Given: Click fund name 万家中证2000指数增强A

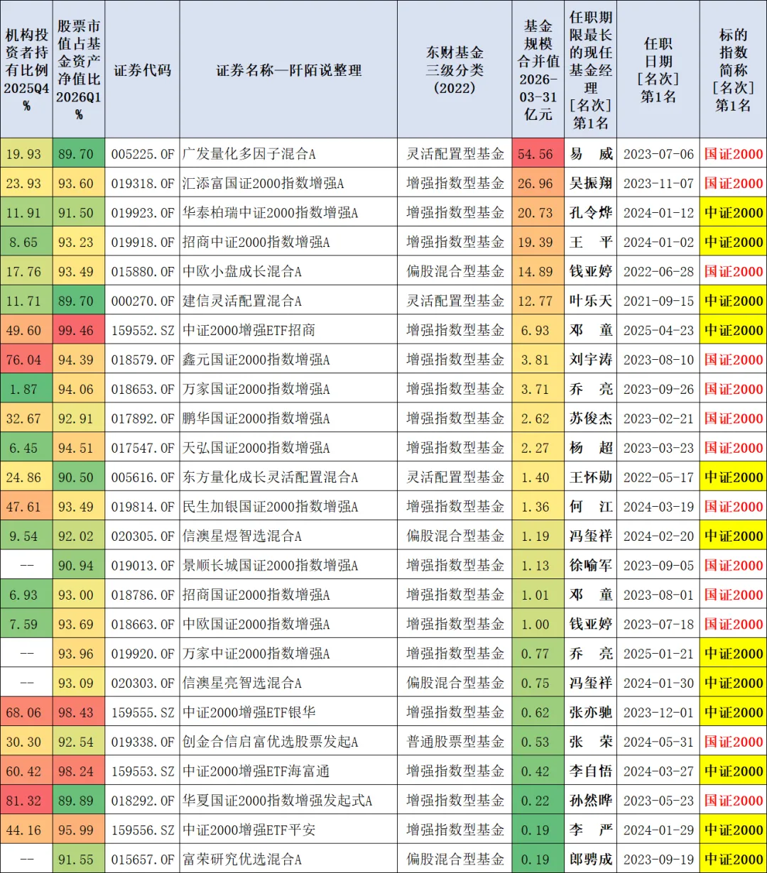Looking at the screenshot, I should tap(256, 654).
